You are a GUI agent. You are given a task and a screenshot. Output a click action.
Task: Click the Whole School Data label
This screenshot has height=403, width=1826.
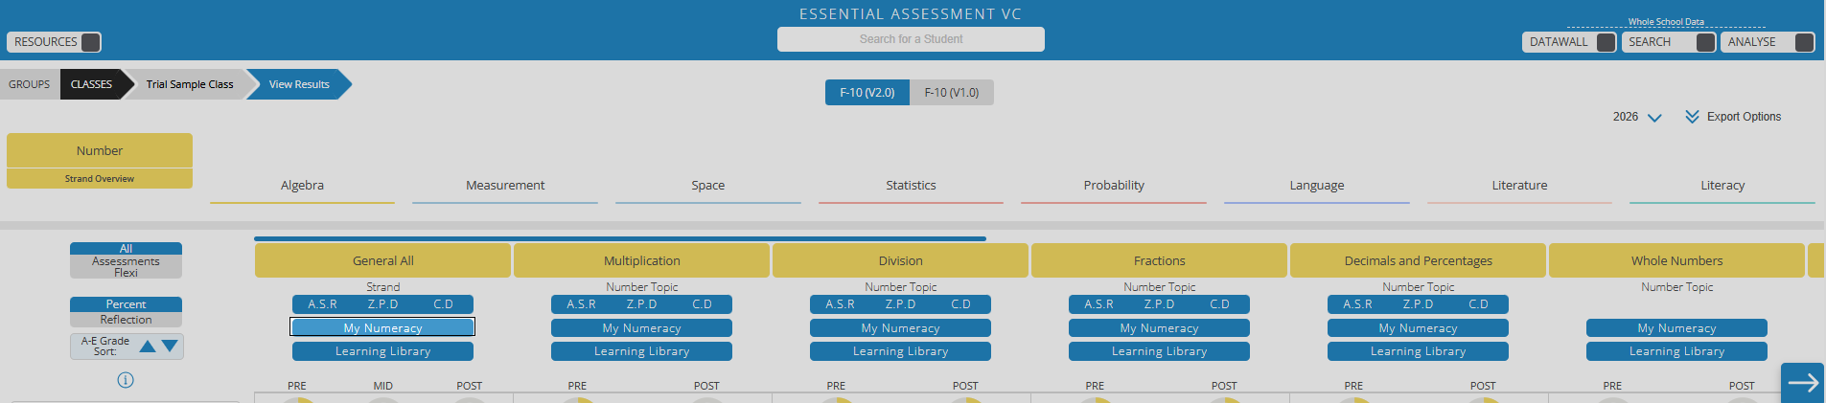(1666, 22)
